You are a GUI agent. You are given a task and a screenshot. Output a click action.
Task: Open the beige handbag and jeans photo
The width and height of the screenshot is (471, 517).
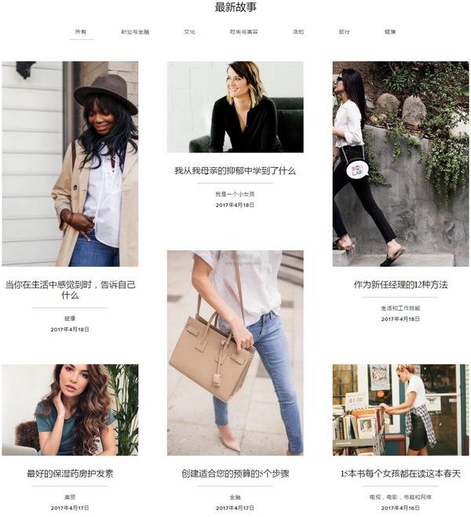click(x=235, y=353)
